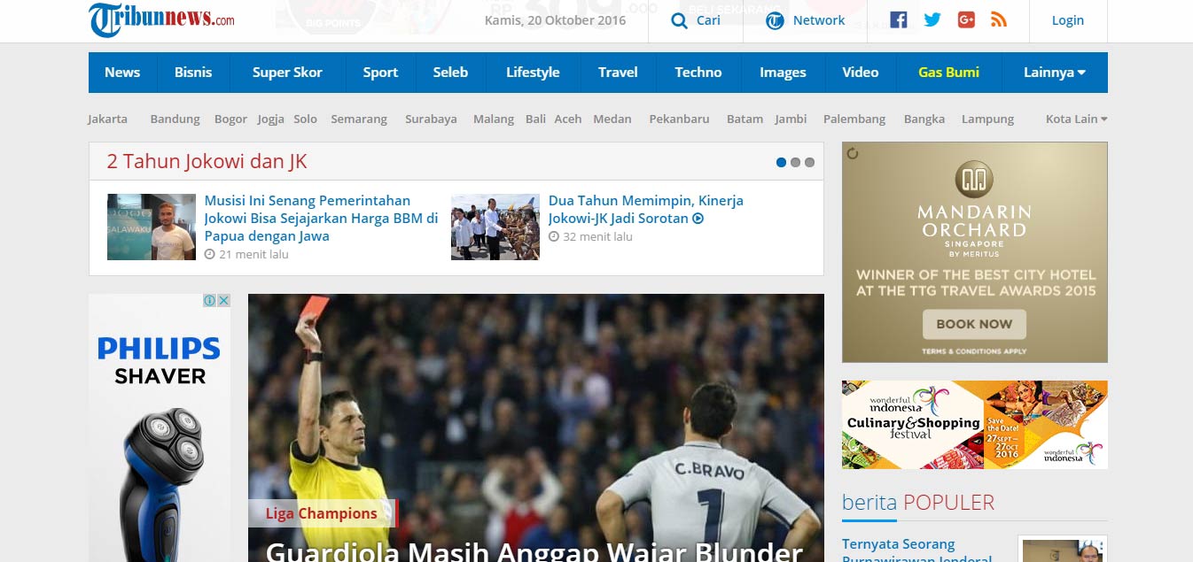
Task: Open the Google Plus icon
Action: (x=966, y=19)
